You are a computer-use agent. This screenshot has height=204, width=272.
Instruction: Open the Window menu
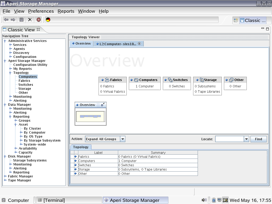(x=86, y=11)
